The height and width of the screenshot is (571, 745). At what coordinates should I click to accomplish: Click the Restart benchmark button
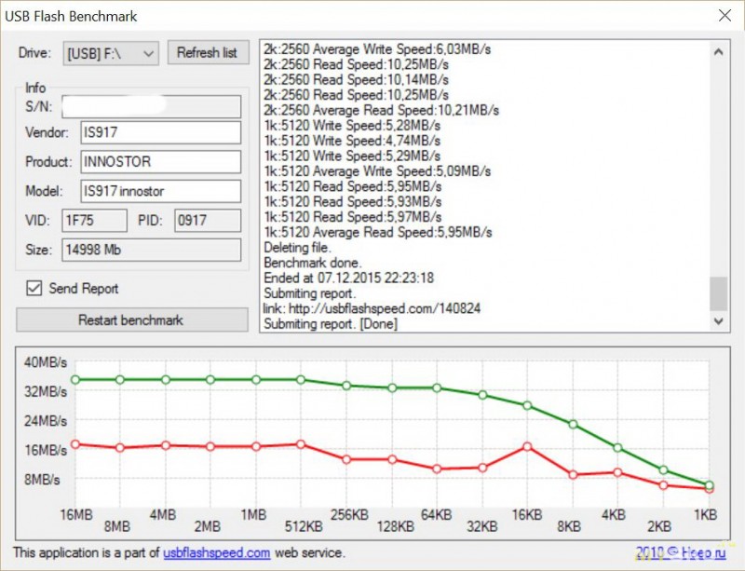click(131, 320)
